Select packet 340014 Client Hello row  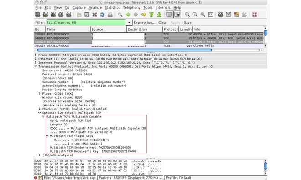point(149,46)
